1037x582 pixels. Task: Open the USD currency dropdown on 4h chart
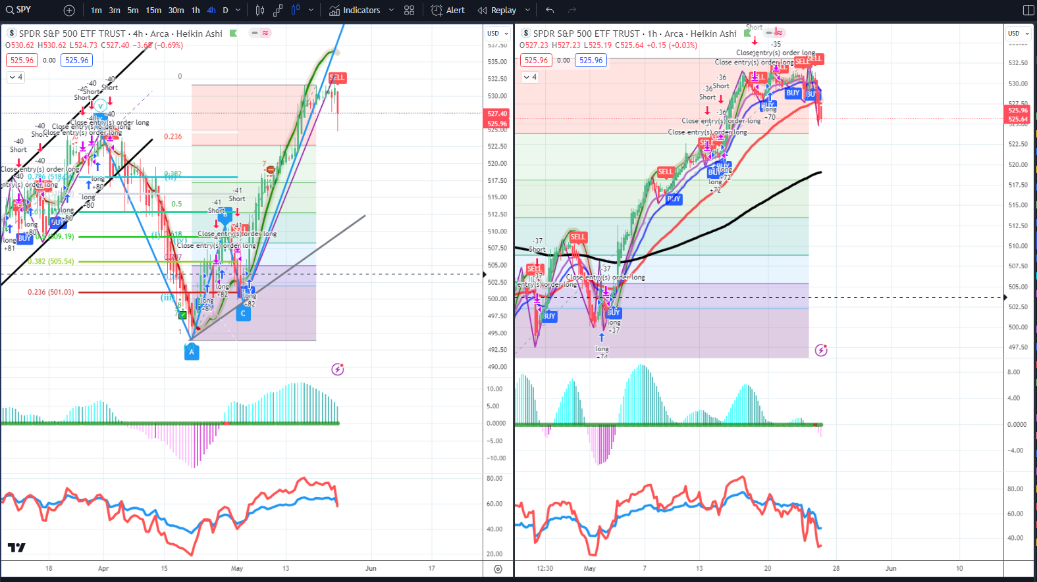pyautogui.click(x=497, y=34)
